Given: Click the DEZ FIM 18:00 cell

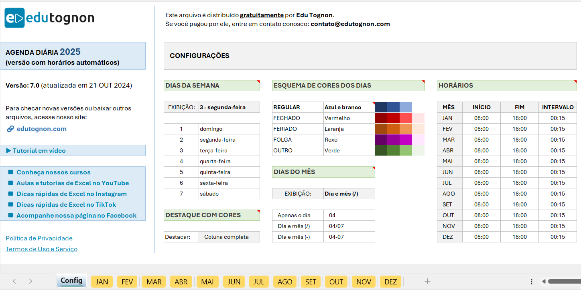Looking at the screenshot, I should pos(520,237).
